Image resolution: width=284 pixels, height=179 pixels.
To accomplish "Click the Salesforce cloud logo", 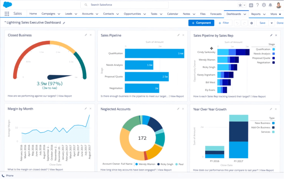I will click(8, 4).
